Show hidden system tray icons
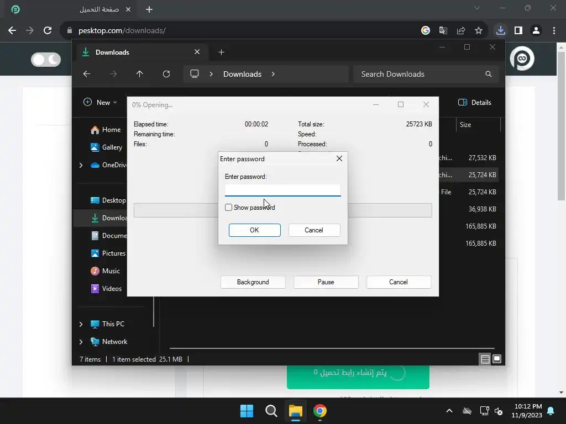The height and width of the screenshot is (424, 566). coord(449,411)
